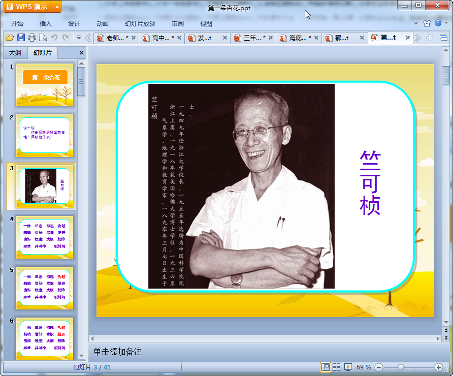453x376 pixels.
Task: Expand the dropdown arrow next to Help
Action: (446, 23)
